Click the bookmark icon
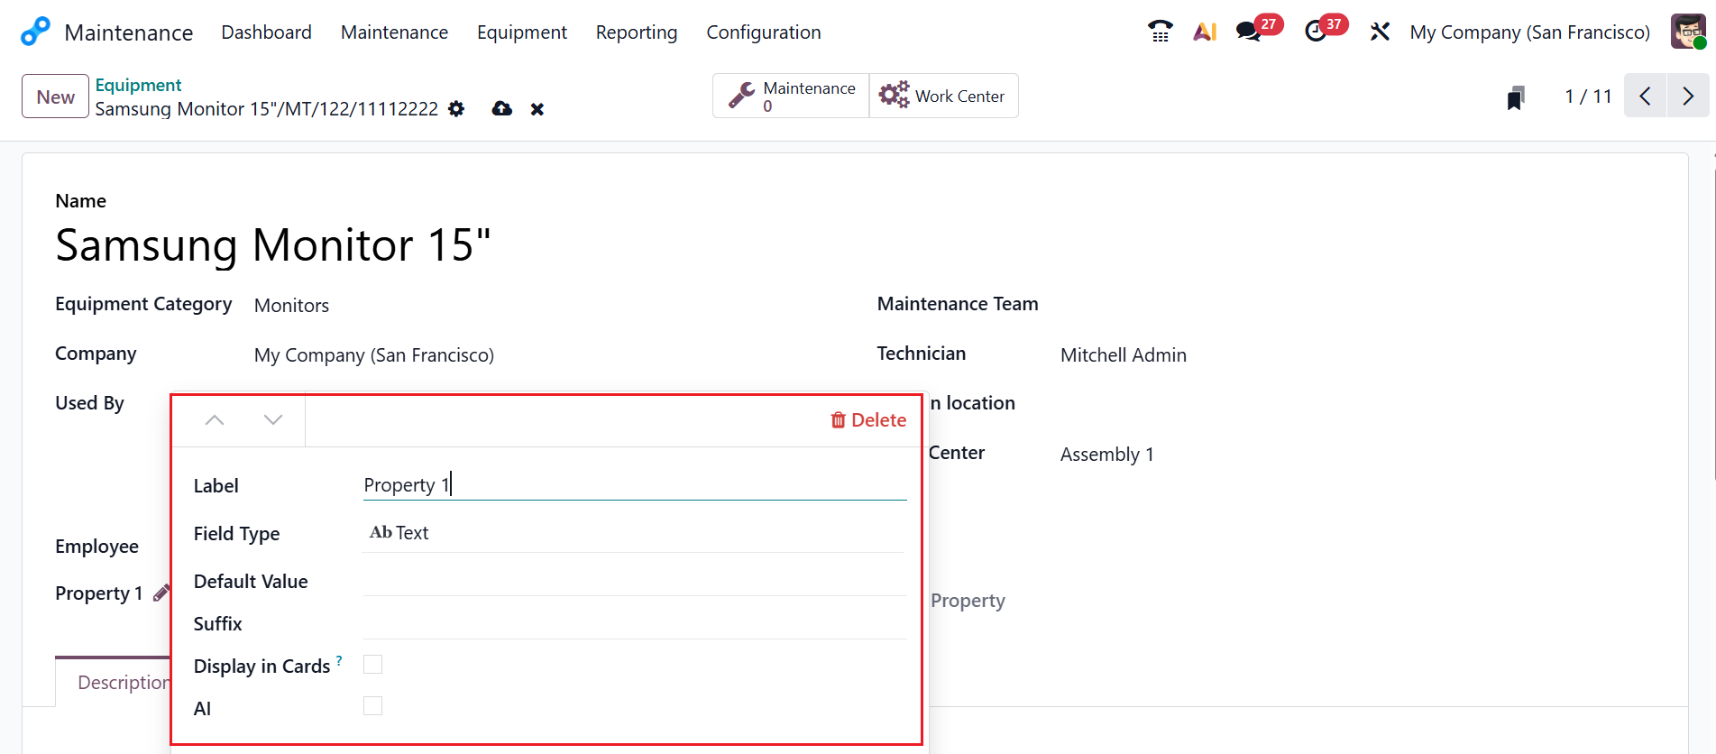This screenshot has width=1716, height=754. 1516,97
